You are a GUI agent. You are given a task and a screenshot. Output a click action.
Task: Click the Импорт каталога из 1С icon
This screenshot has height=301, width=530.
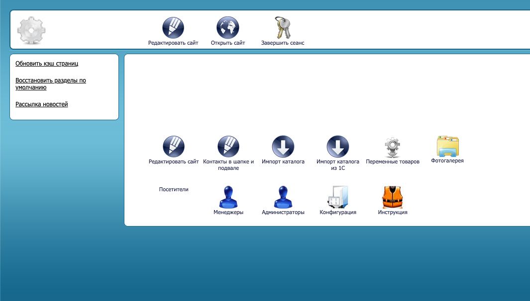point(338,147)
